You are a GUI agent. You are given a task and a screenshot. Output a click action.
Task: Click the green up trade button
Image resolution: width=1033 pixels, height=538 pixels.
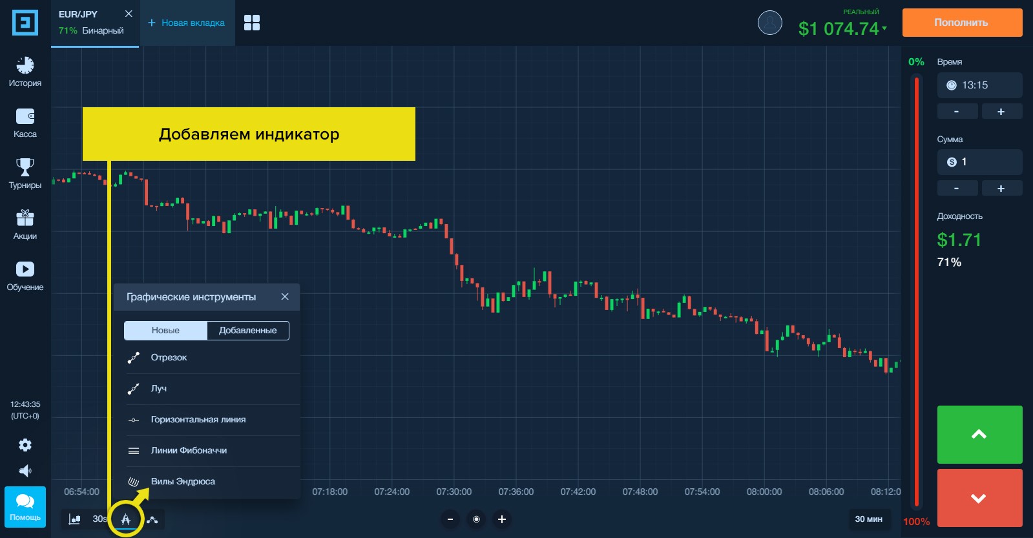979,434
